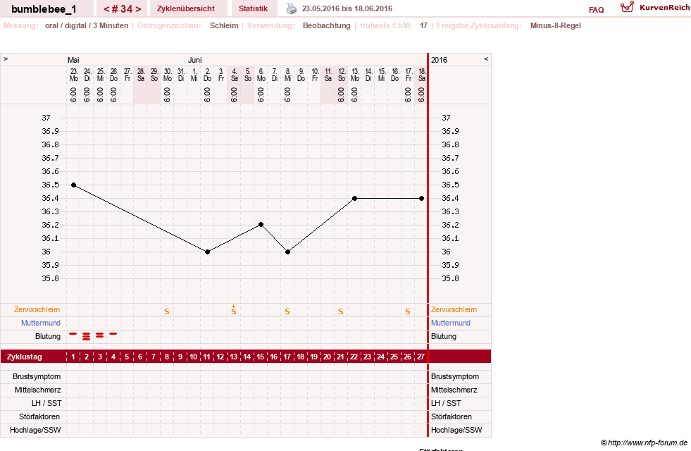Open the Statistik tab
Image resolution: width=691 pixels, height=451 pixels.
253,8
